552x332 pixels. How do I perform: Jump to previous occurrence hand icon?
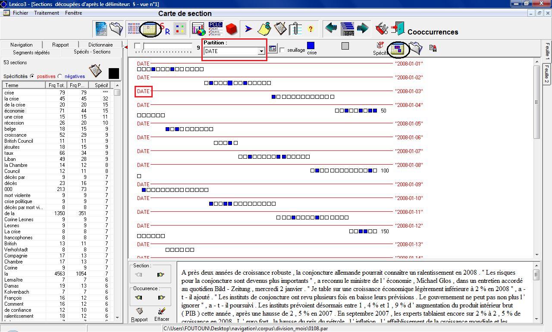pyautogui.click(x=138, y=298)
